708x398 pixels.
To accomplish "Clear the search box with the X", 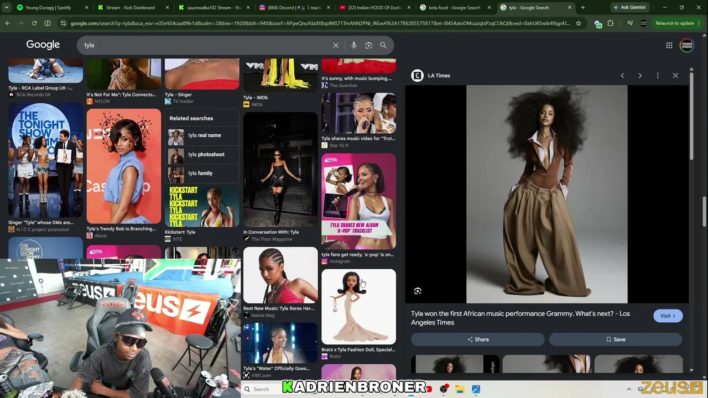I will pyautogui.click(x=336, y=45).
